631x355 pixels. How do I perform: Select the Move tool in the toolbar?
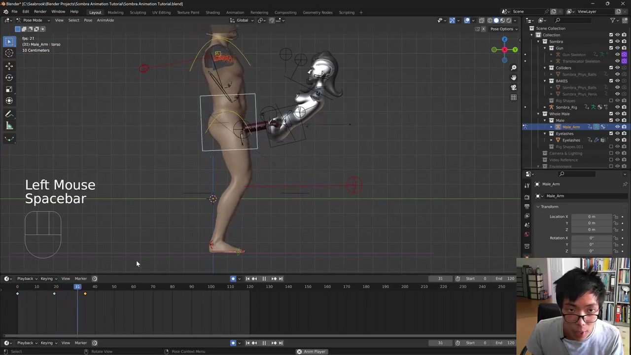9,66
